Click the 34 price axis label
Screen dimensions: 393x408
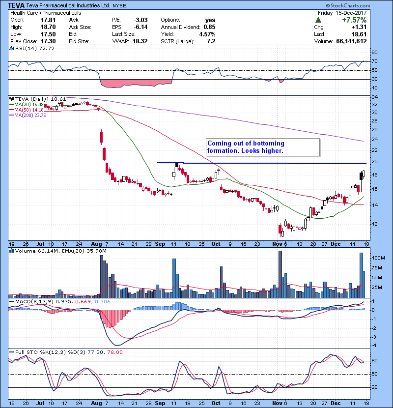pos(375,97)
